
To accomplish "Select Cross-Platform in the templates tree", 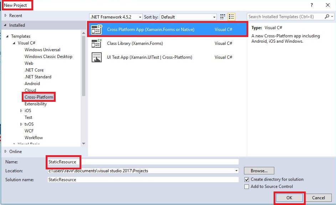I will (39, 97).
